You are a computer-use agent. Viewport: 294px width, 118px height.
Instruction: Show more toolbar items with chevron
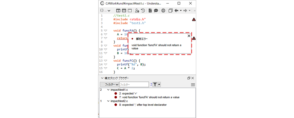(x=194, y=10)
